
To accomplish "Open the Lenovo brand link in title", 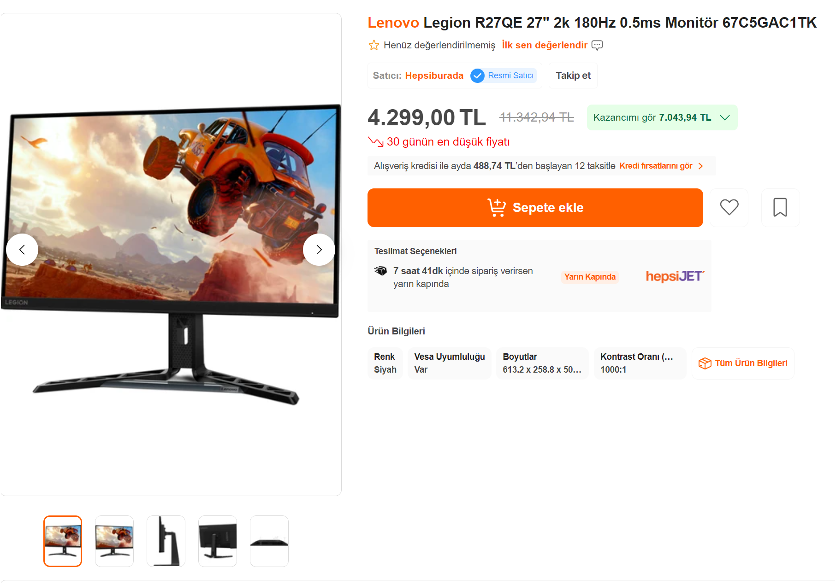I will (x=393, y=23).
